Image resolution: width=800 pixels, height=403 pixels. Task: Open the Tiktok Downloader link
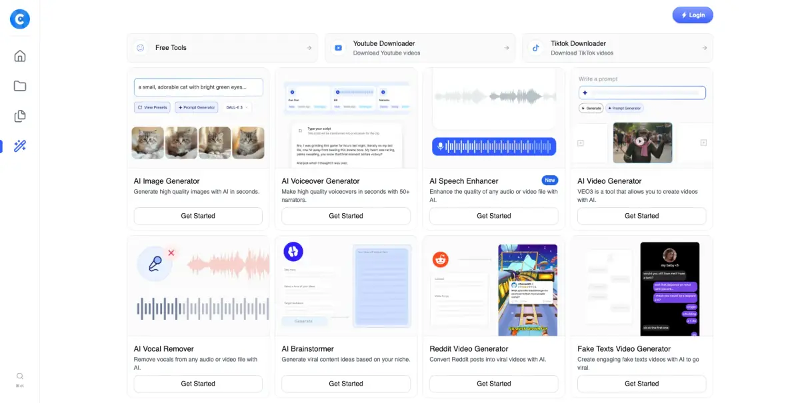[617, 48]
